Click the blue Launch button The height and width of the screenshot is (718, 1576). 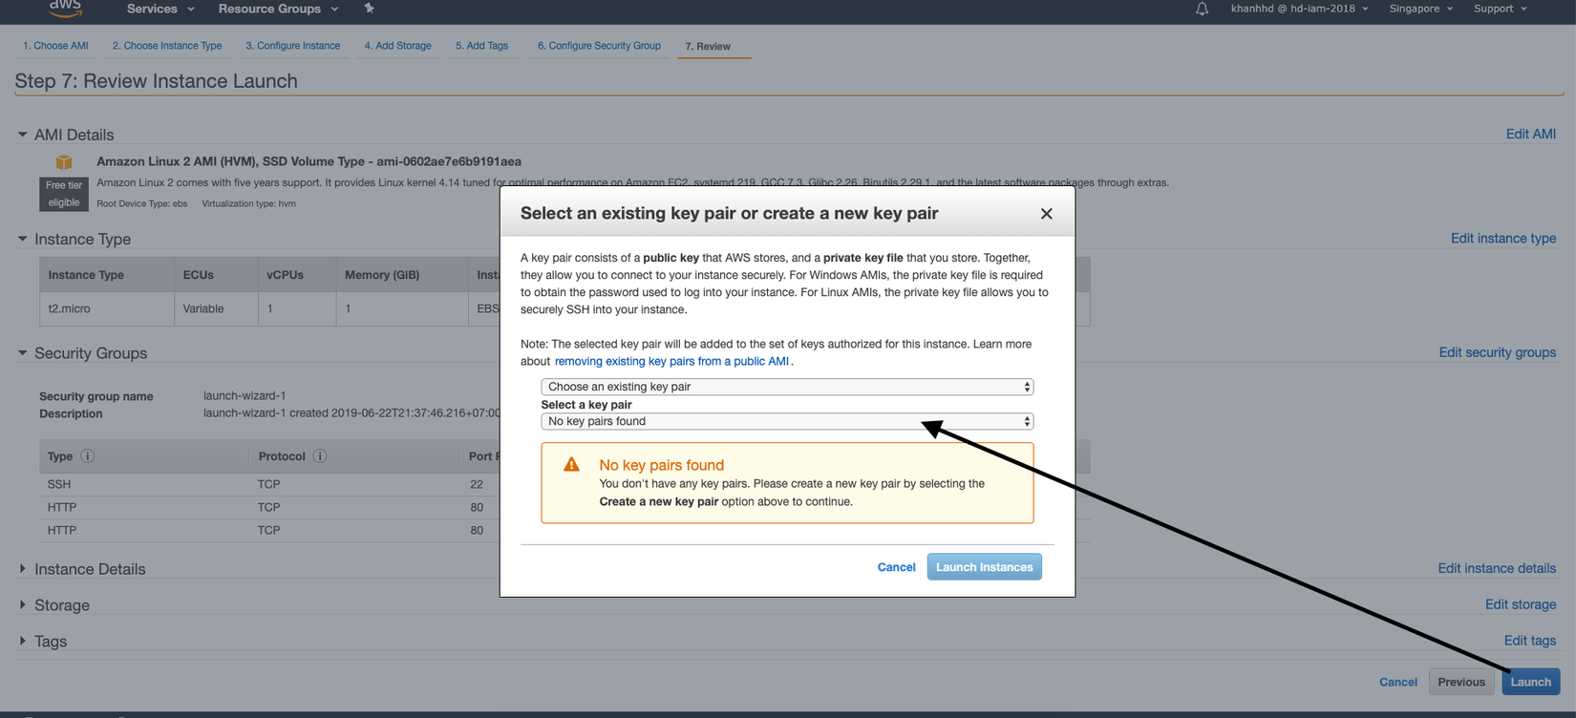tap(1530, 682)
